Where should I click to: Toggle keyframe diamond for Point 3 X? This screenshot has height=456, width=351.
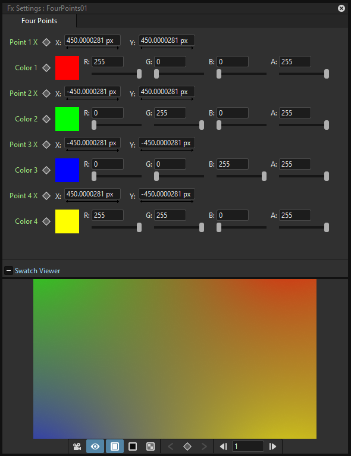click(46, 145)
